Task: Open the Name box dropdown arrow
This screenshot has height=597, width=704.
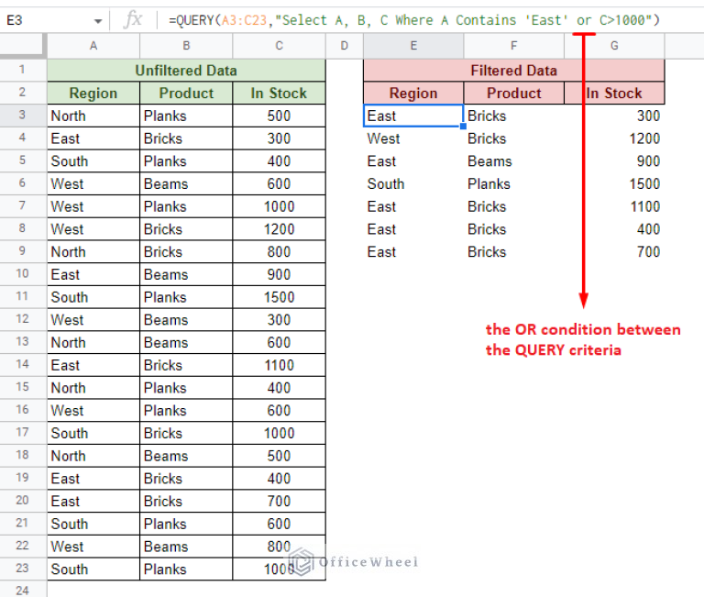Action: click(x=97, y=20)
